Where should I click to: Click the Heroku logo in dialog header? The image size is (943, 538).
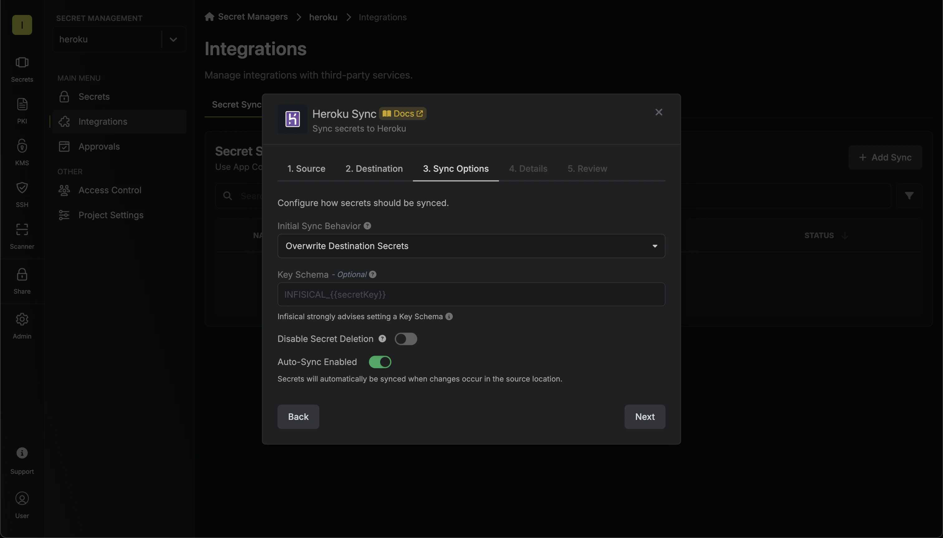pyautogui.click(x=292, y=119)
